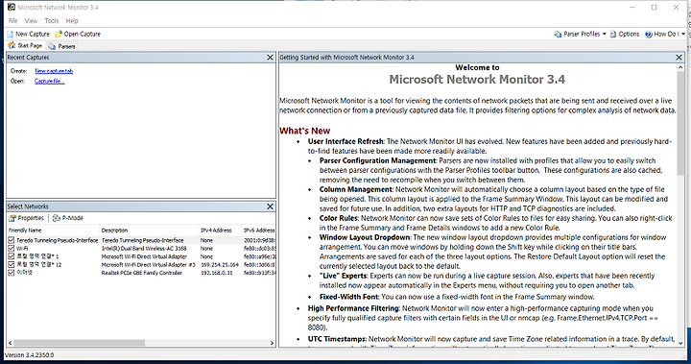The width and height of the screenshot is (691, 364).
Task: Expand the Parser Profiles dropdown arrow
Action: point(605,34)
